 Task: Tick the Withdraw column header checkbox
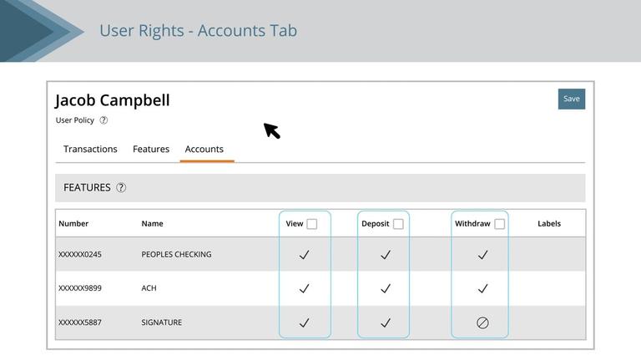click(x=500, y=224)
